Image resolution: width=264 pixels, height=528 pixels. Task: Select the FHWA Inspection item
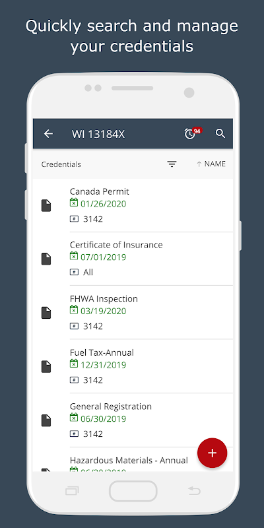[133, 312]
